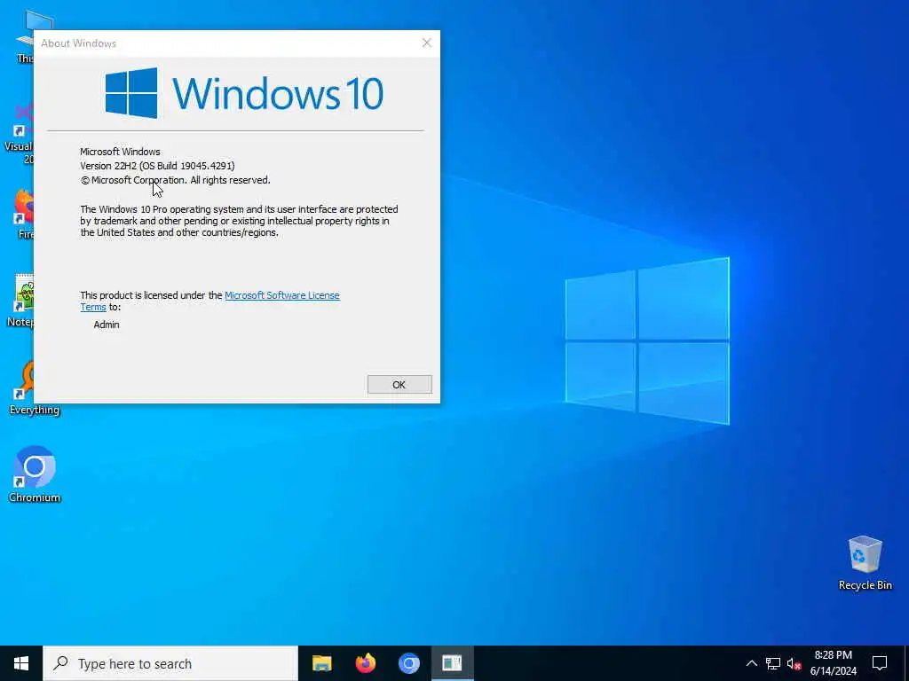Launch Firefox from the taskbar
This screenshot has width=909, height=681.
[365, 663]
